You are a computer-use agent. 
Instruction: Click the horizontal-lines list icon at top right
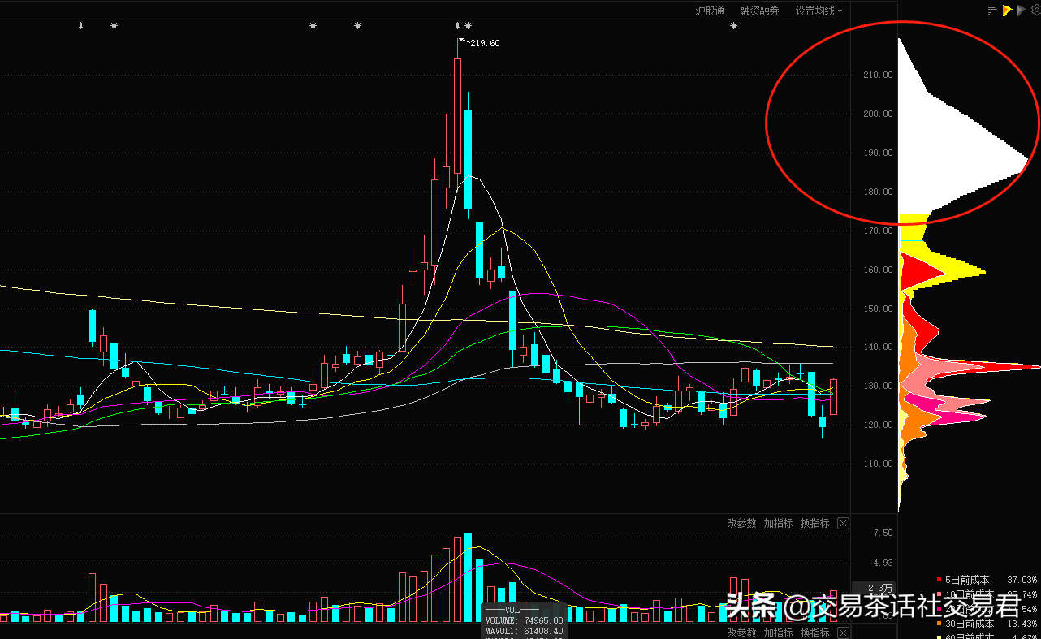click(x=991, y=10)
